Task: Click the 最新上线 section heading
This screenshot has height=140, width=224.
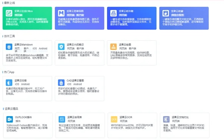Action: (x=9, y=3)
